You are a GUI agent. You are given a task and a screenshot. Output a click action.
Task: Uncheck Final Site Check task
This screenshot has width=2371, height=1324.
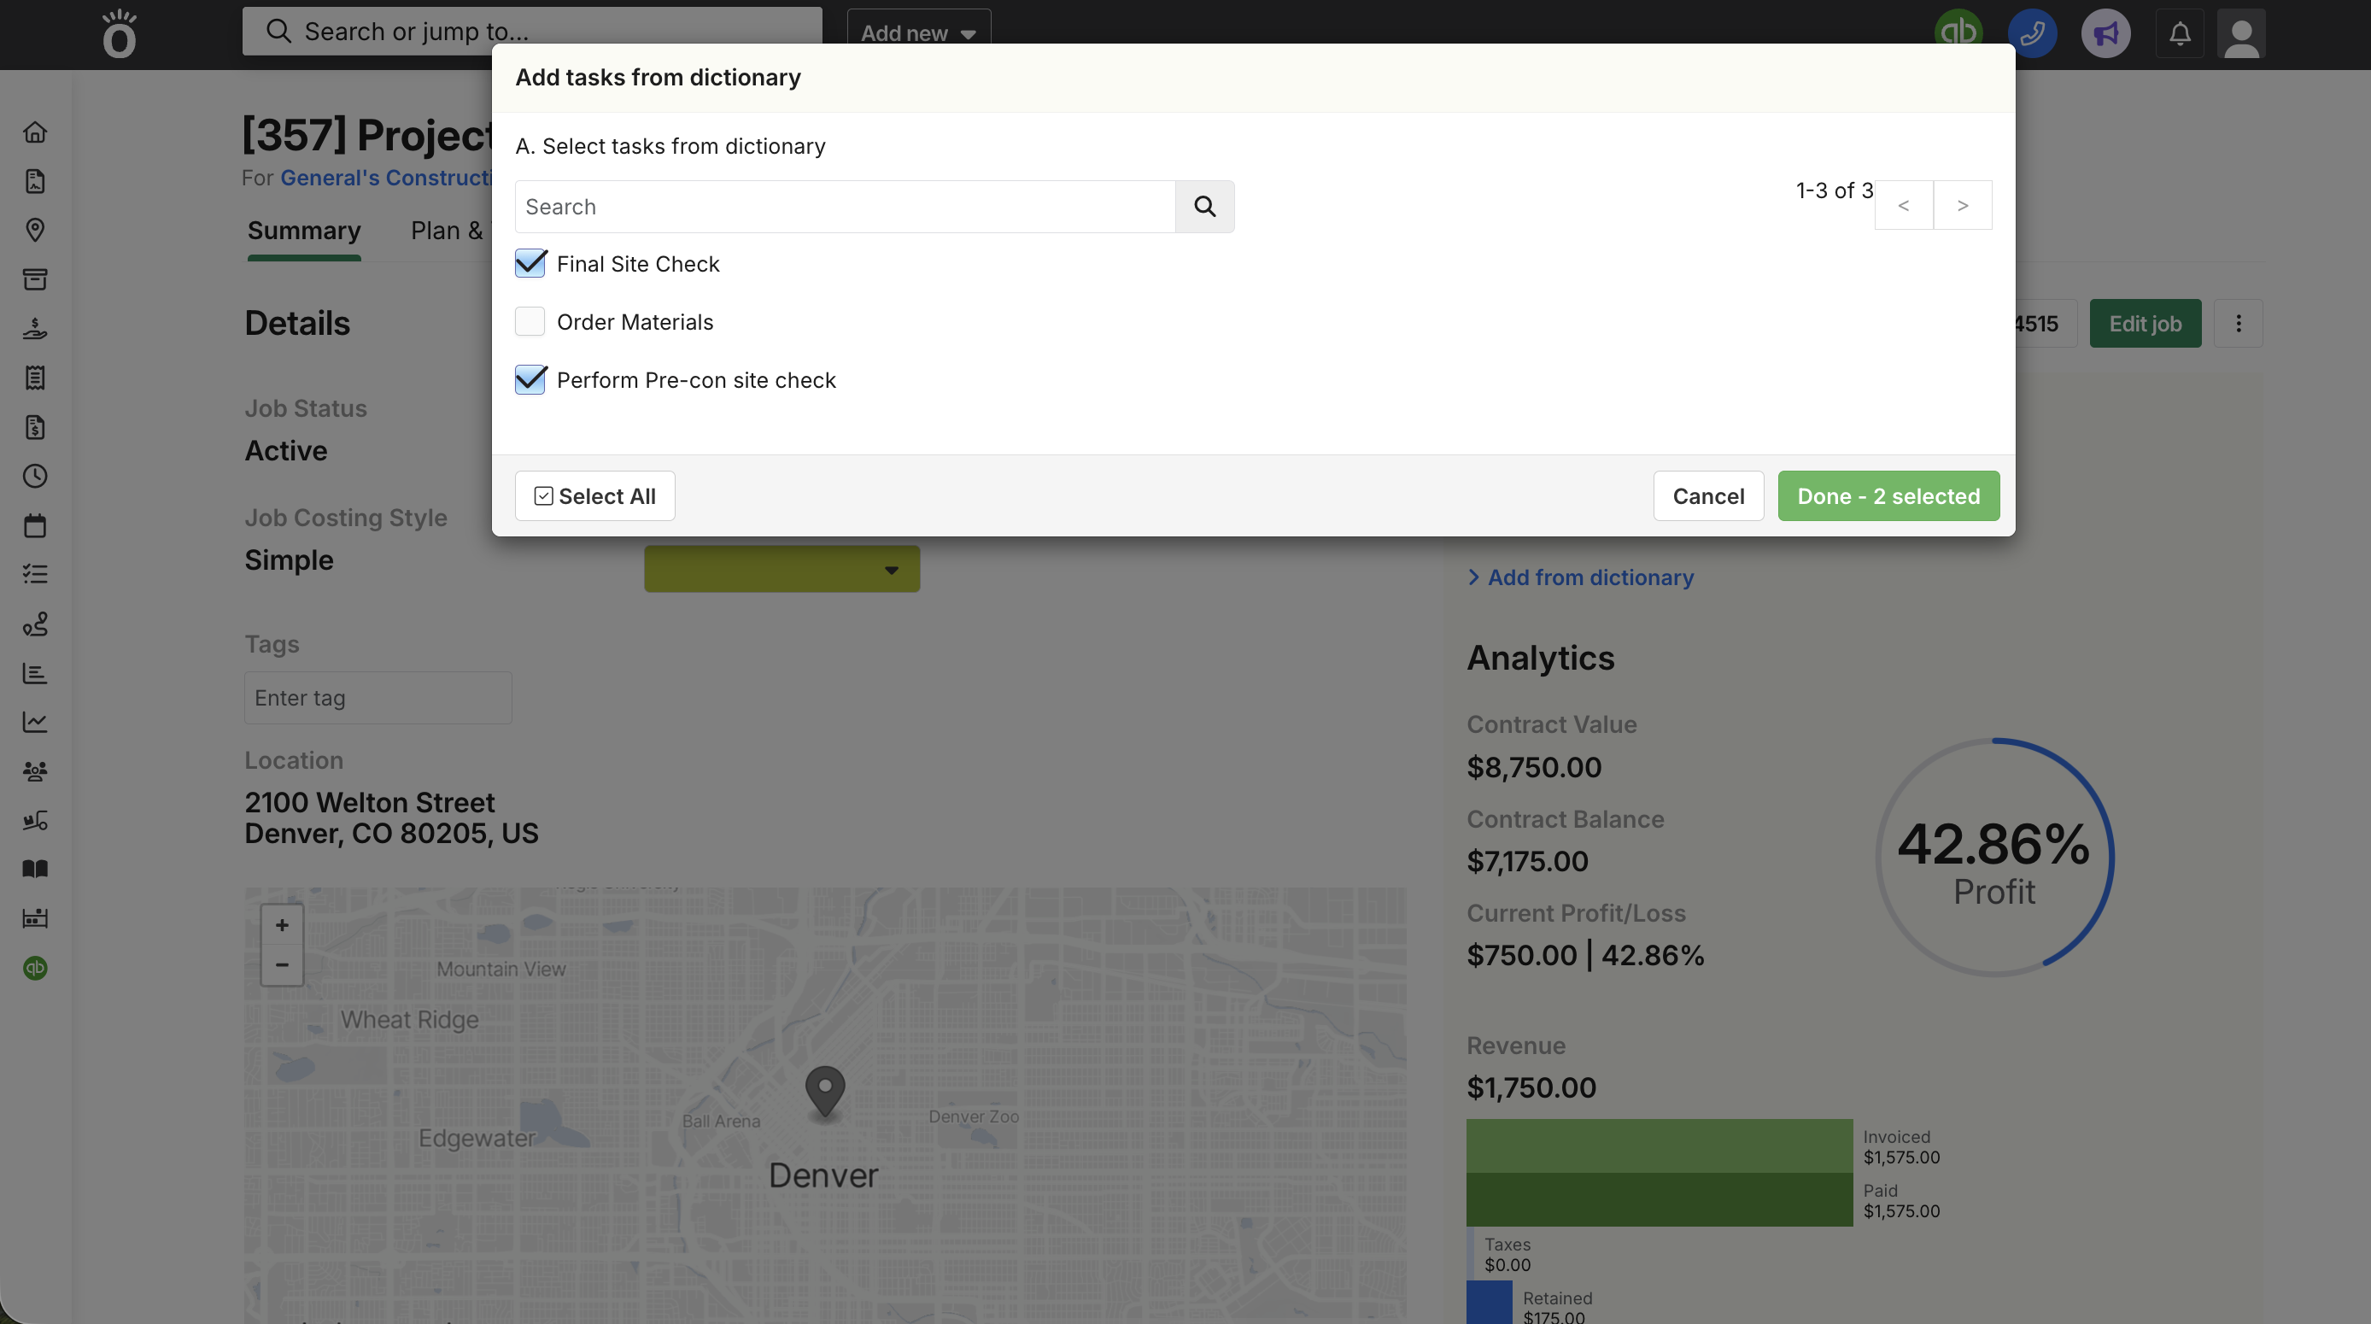[x=530, y=263]
